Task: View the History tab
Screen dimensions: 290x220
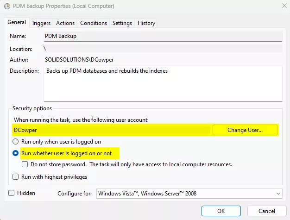Action: click(x=146, y=23)
